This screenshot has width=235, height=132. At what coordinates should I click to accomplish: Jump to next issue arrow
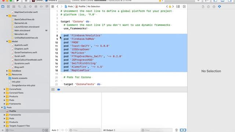173,7
